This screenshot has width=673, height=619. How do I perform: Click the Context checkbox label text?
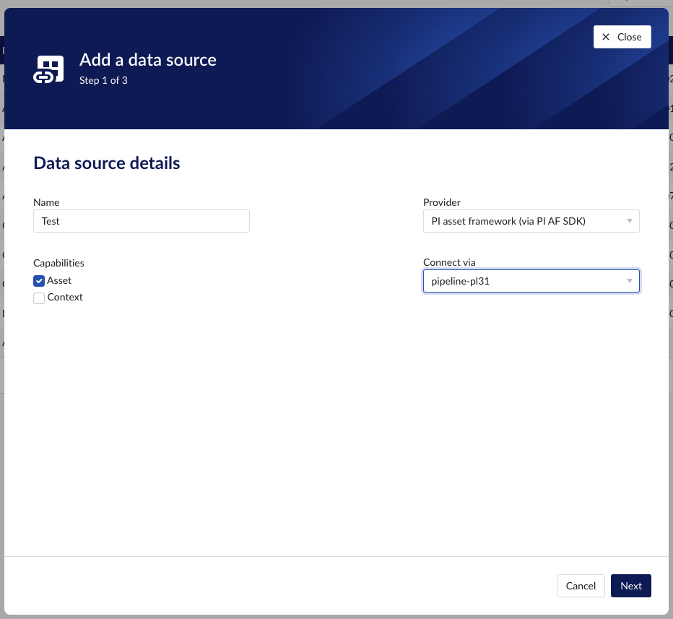(65, 297)
